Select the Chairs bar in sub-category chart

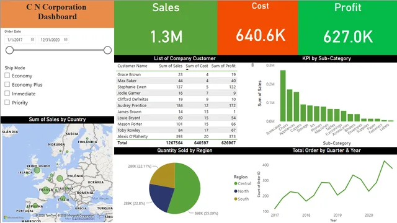(290, 105)
